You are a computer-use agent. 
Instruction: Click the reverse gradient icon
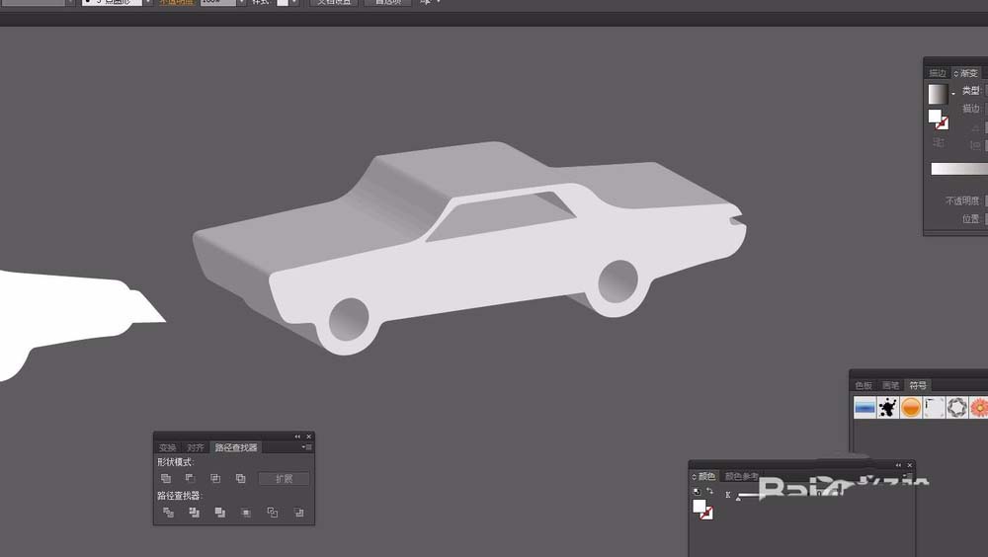tap(939, 143)
